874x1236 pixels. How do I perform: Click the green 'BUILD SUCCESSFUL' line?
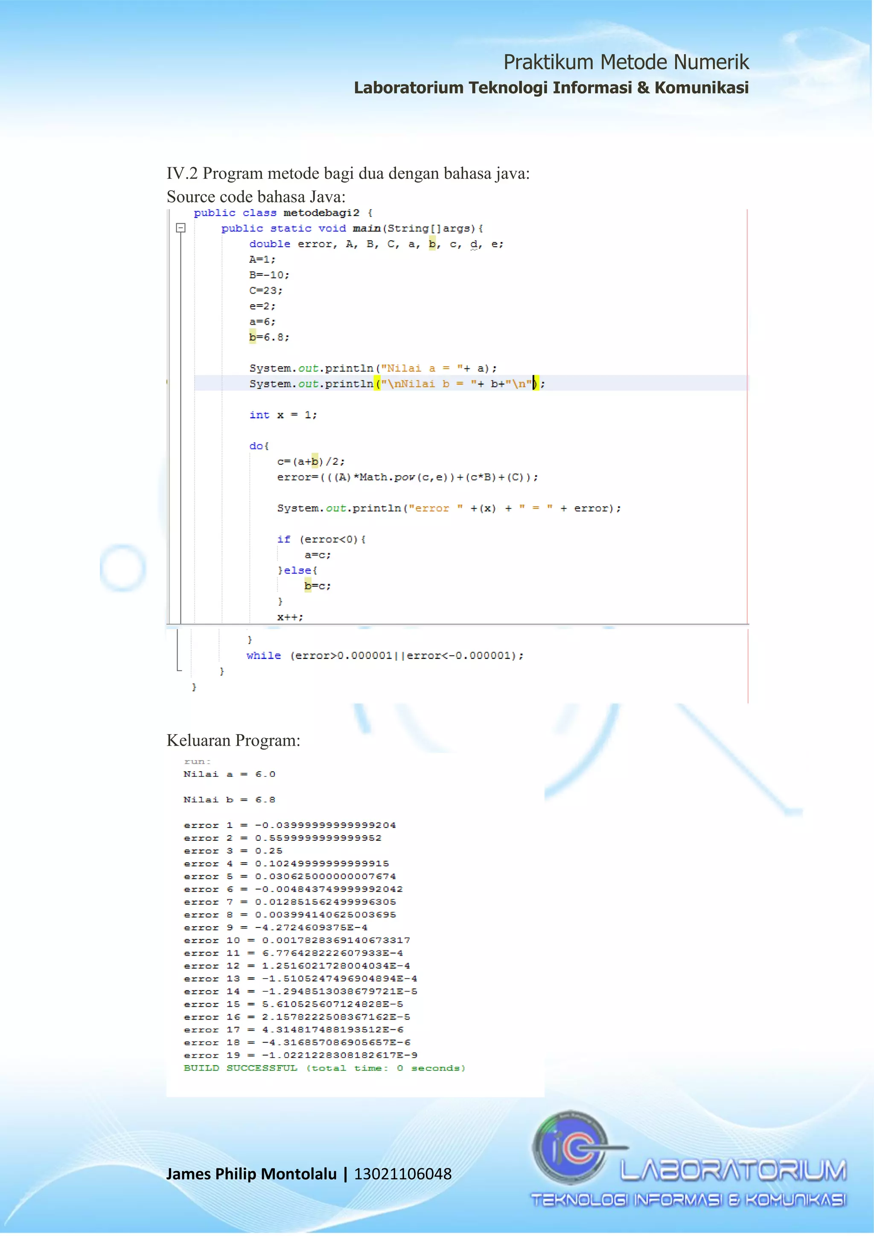(324, 1069)
